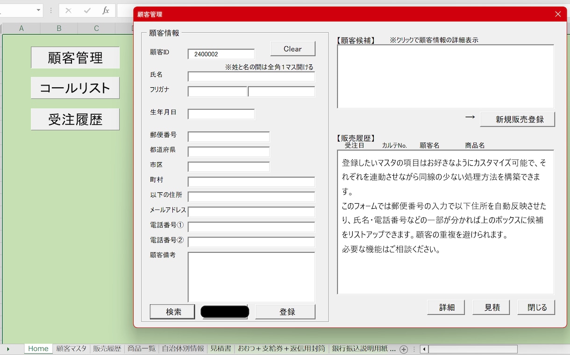Click the sheet tab navigation arrow
Viewport: 570px width, 355px height.
point(8,349)
